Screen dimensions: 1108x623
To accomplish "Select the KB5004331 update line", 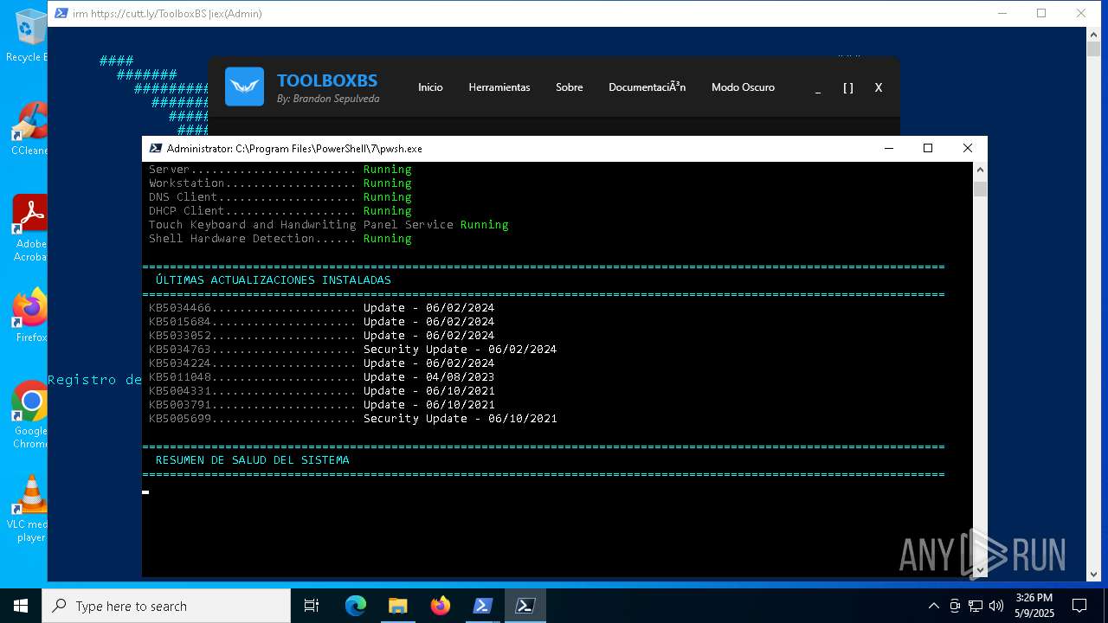I will (322, 391).
